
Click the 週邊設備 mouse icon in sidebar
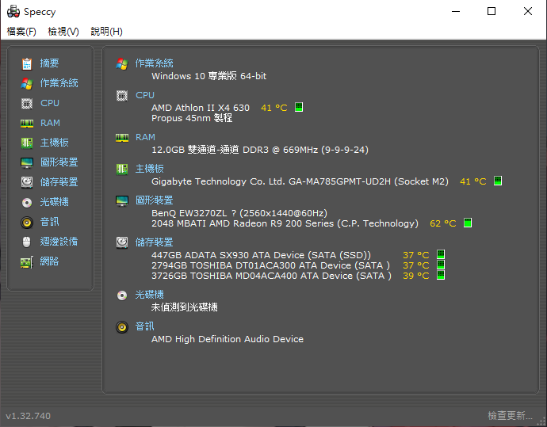[x=27, y=242]
